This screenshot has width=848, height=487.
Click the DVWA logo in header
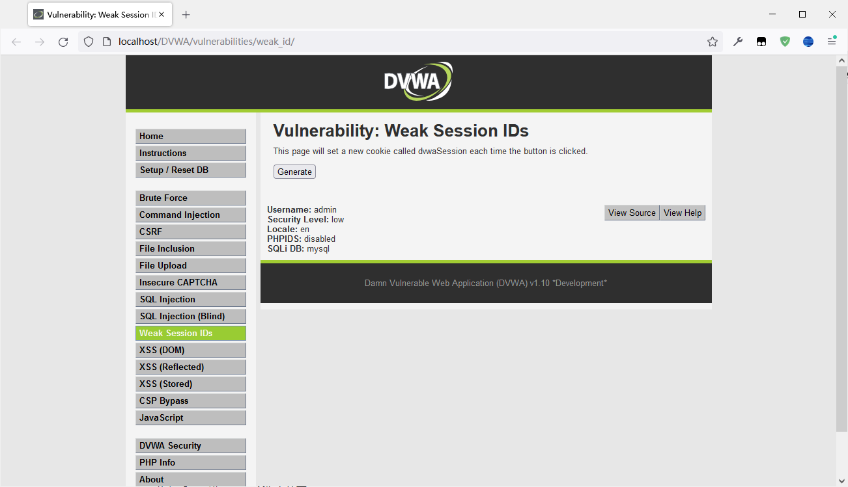tap(418, 81)
